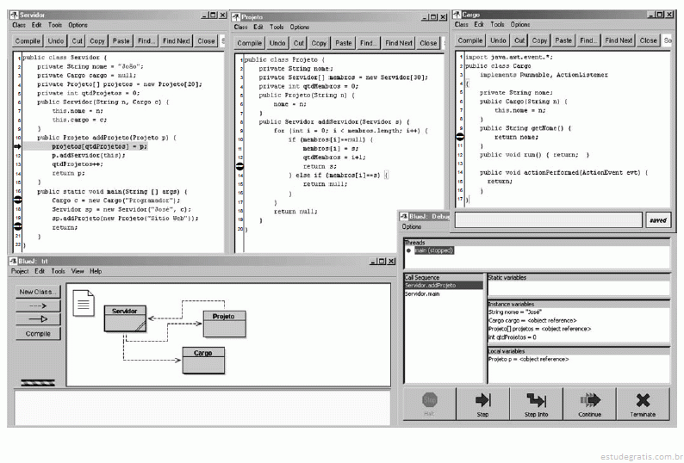Hit the Continue arrow in debugger
684x463 pixels.
590,400
